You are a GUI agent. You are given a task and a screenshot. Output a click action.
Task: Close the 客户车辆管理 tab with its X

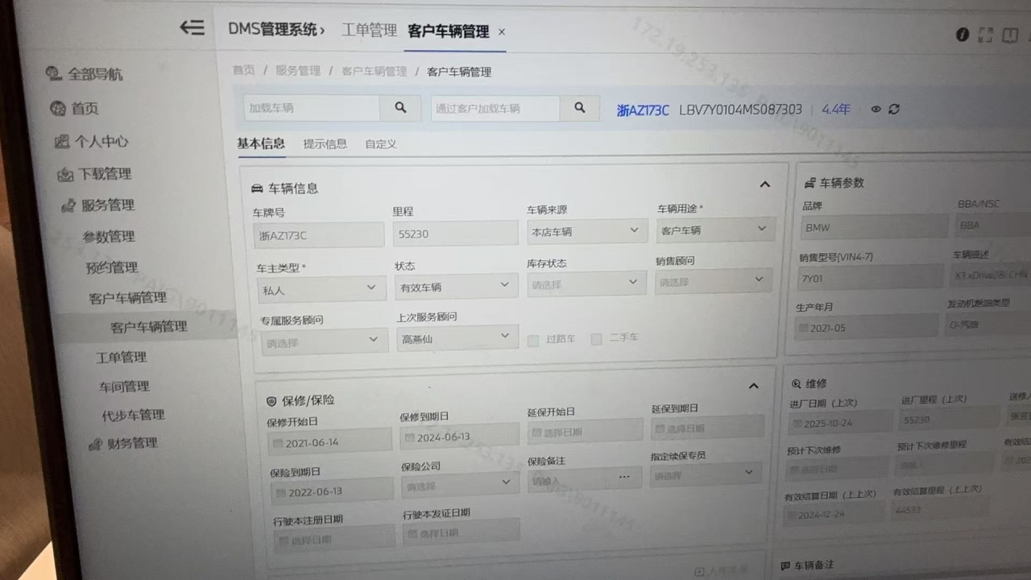click(x=502, y=32)
